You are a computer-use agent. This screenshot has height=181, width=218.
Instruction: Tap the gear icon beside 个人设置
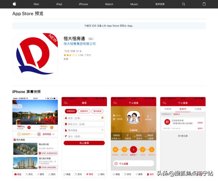pyautogui.click(x=116, y=164)
